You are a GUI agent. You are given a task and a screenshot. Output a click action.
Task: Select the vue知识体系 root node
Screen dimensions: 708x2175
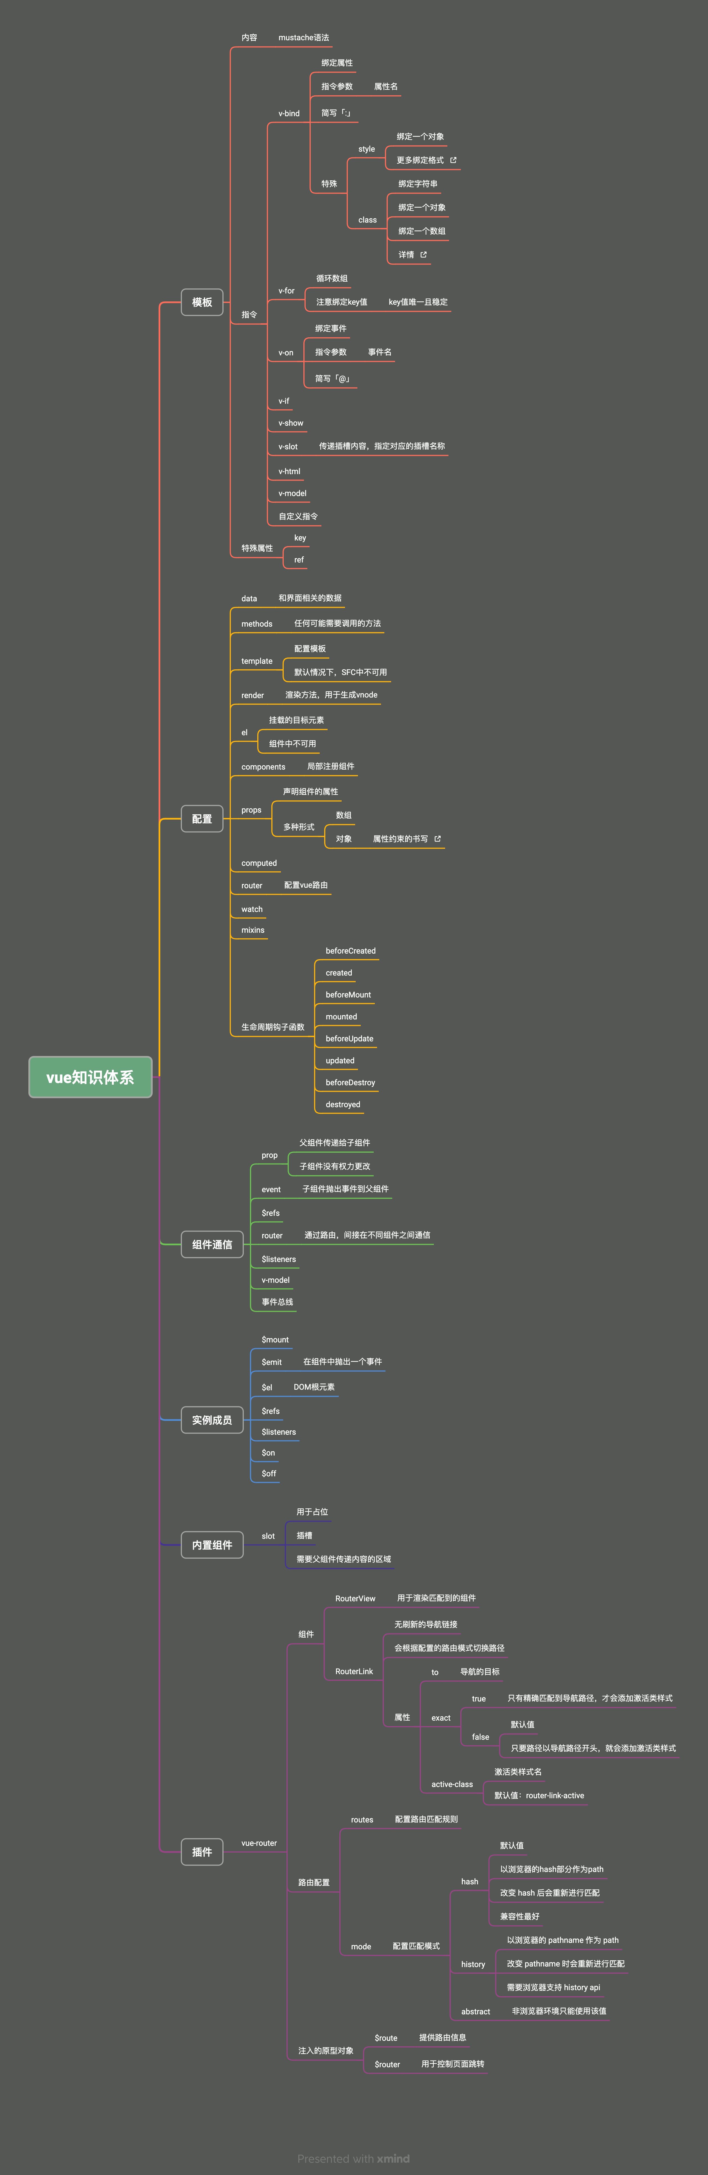point(90,1077)
